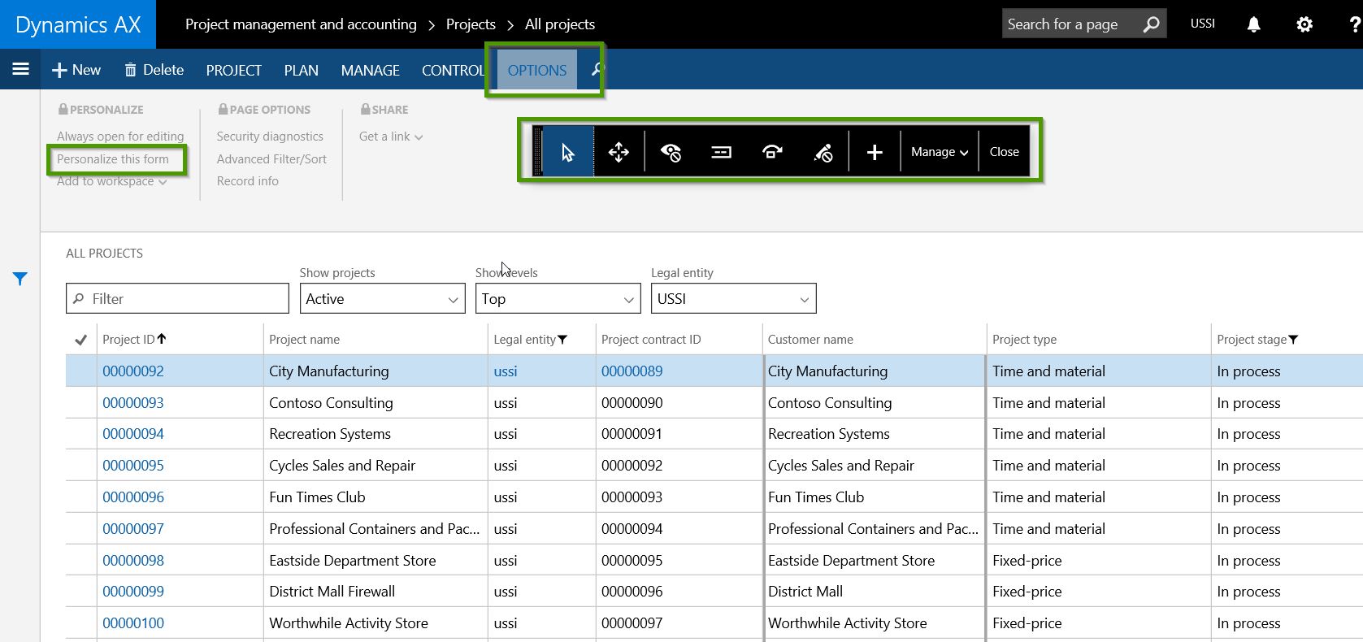
Task: Expand the Legal entity USSI dropdown
Action: click(733, 299)
